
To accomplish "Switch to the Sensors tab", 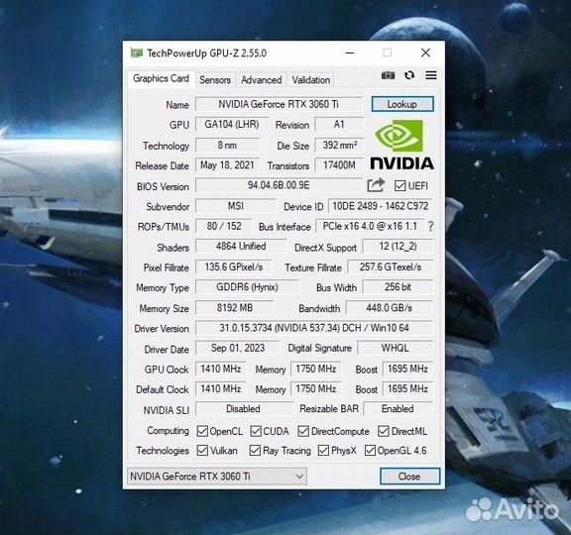I will pos(215,79).
